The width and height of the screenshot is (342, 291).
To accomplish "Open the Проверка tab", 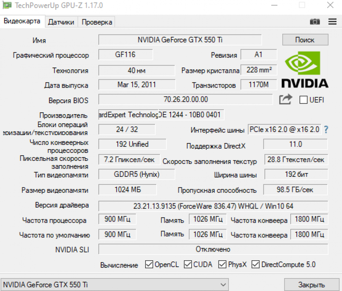I will coord(96,22).
